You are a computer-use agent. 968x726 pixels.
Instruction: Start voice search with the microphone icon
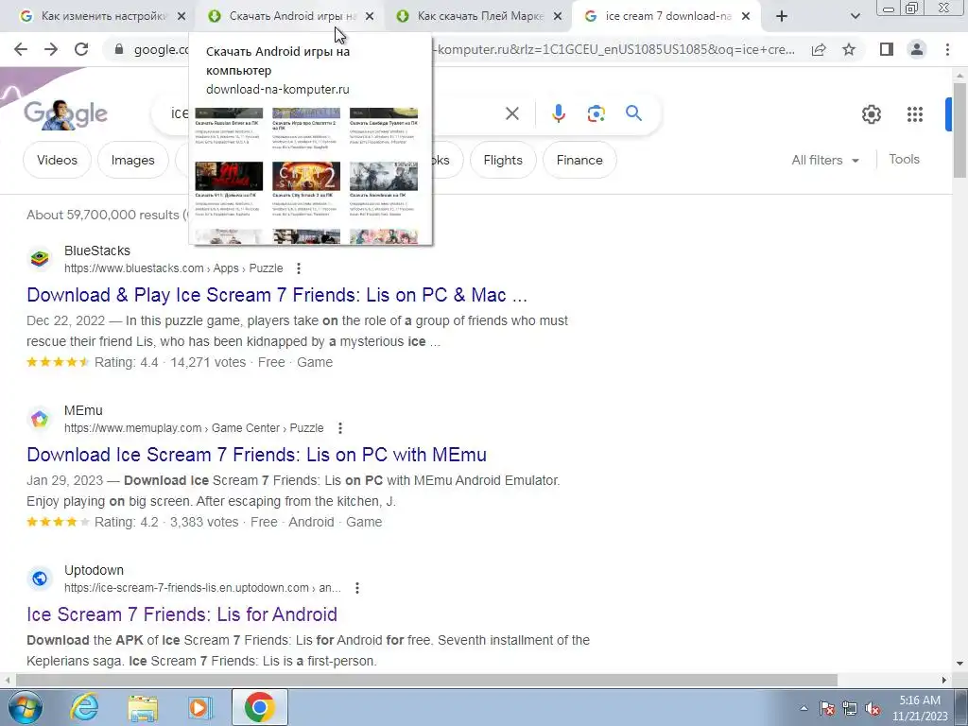pos(558,113)
